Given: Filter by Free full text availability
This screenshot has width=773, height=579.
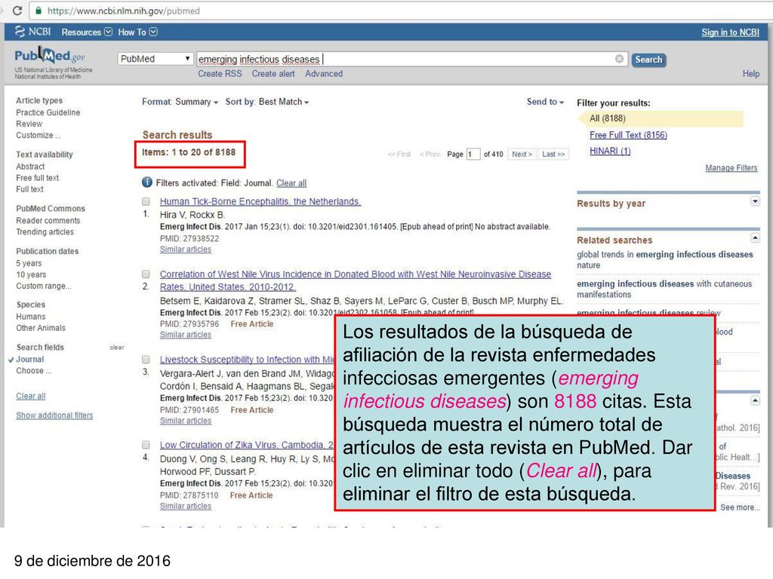Looking at the screenshot, I should 38,178.
